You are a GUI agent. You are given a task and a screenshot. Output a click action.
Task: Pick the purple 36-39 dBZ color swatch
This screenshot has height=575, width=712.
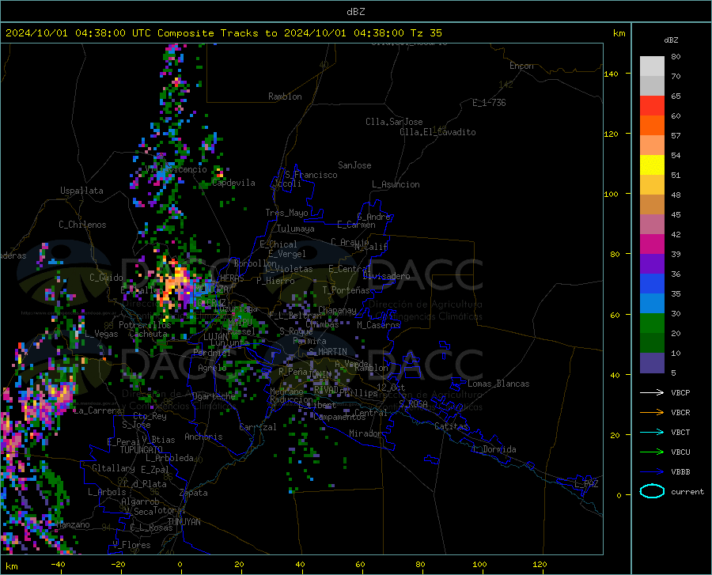coord(652,264)
